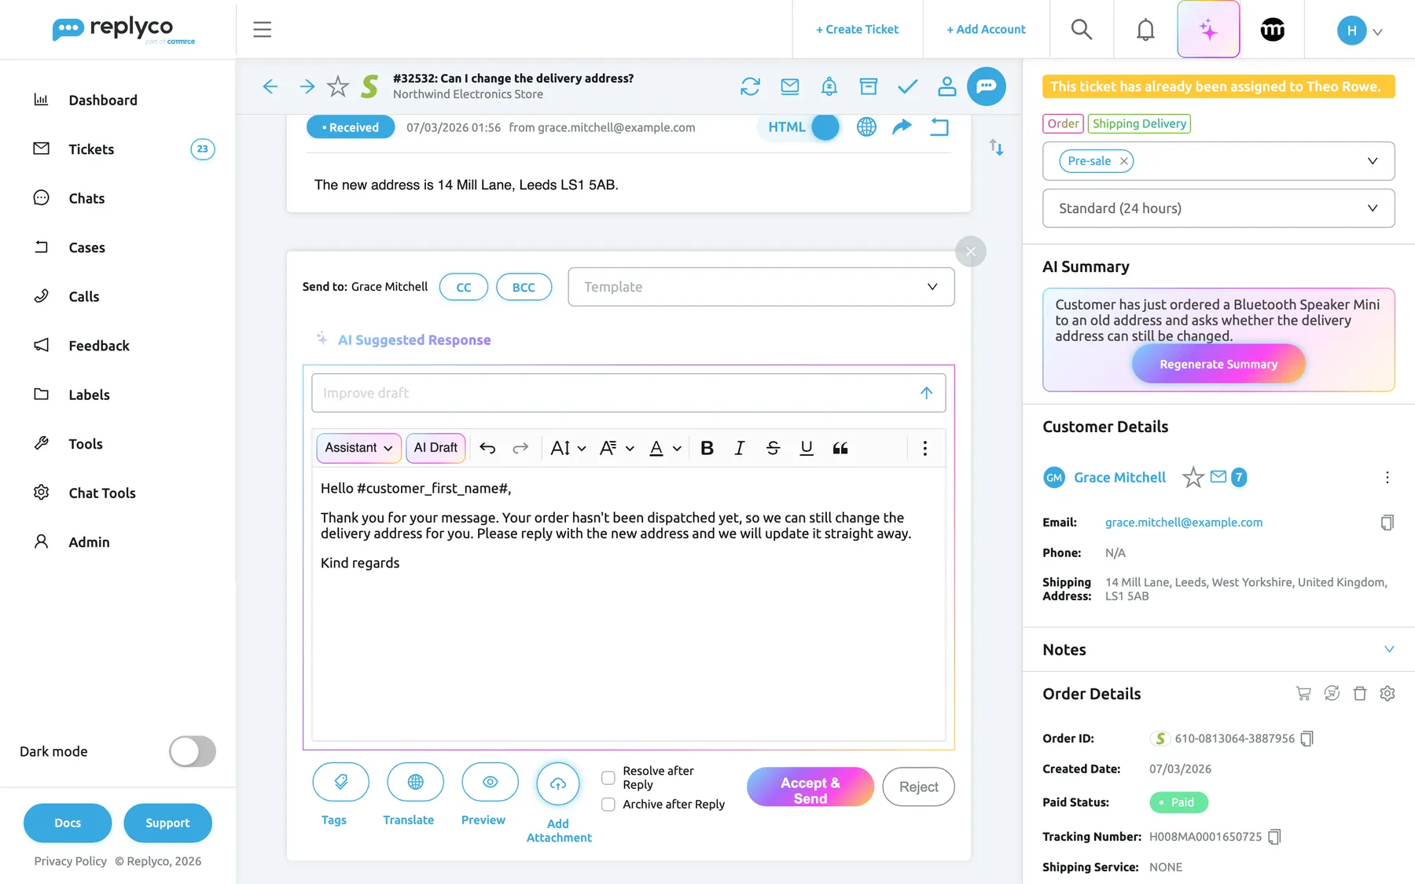Toggle the sidebar hamburger menu
Image resolution: width=1415 pixels, height=884 pixels.
coord(262,30)
